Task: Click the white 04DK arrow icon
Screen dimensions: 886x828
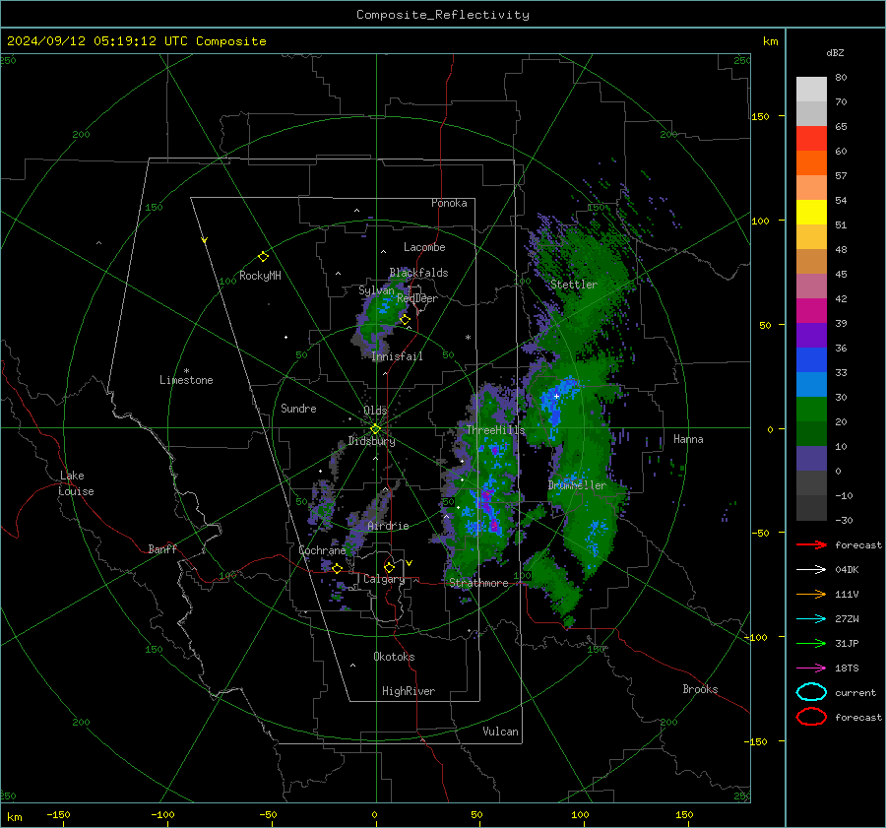Action: coord(811,570)
